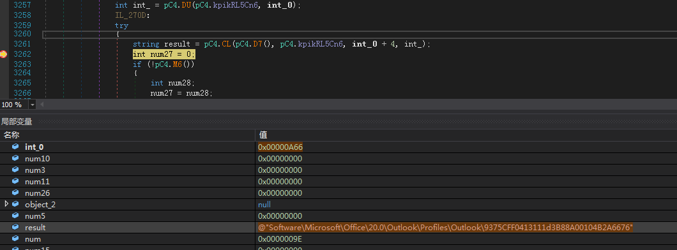The height and width of the screenshot is (250, 677).
Task: Expand the object_2 tree node
Action: (x=6, y=204)
